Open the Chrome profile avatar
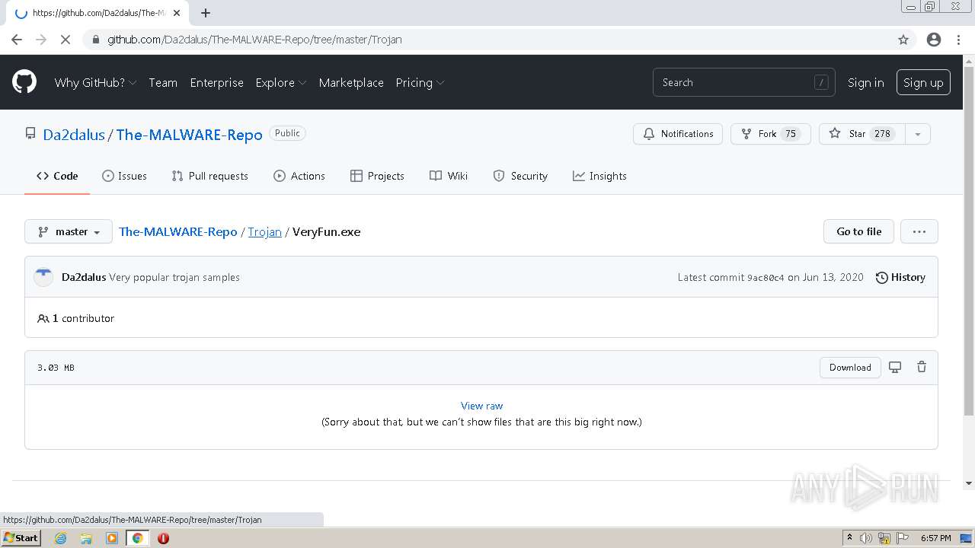This screenshot has height=548, width=975. (x=934, y=40)
